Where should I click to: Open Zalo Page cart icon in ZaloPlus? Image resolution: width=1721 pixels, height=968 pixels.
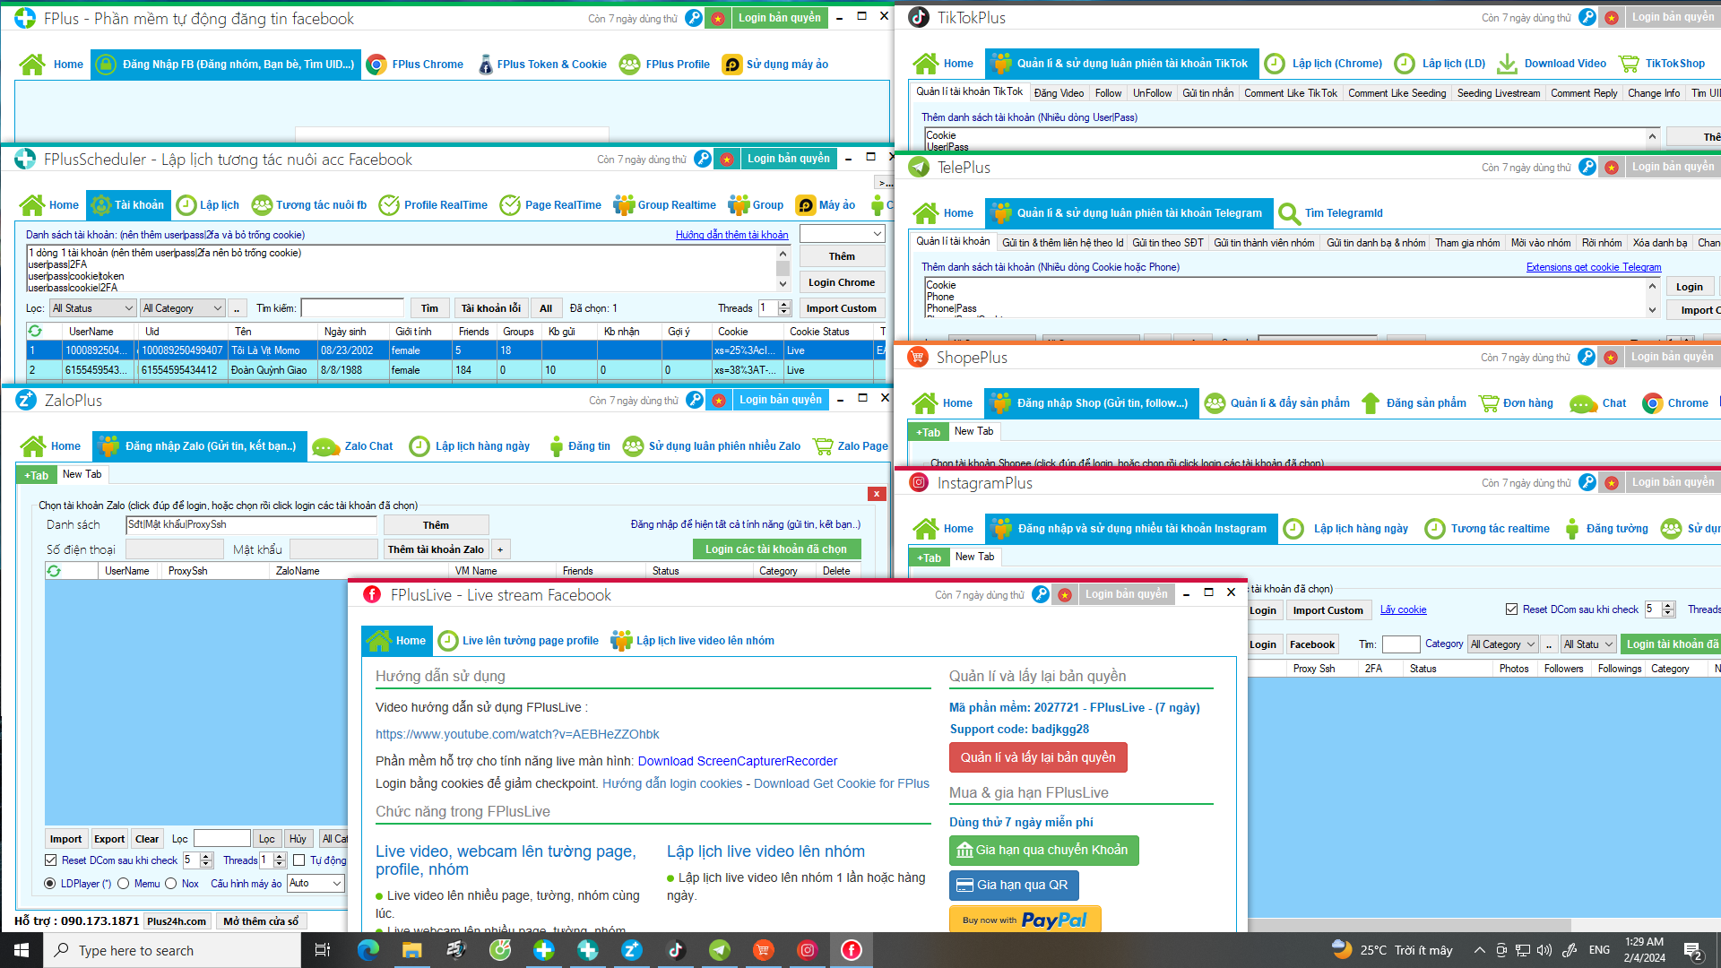point(823,446)
